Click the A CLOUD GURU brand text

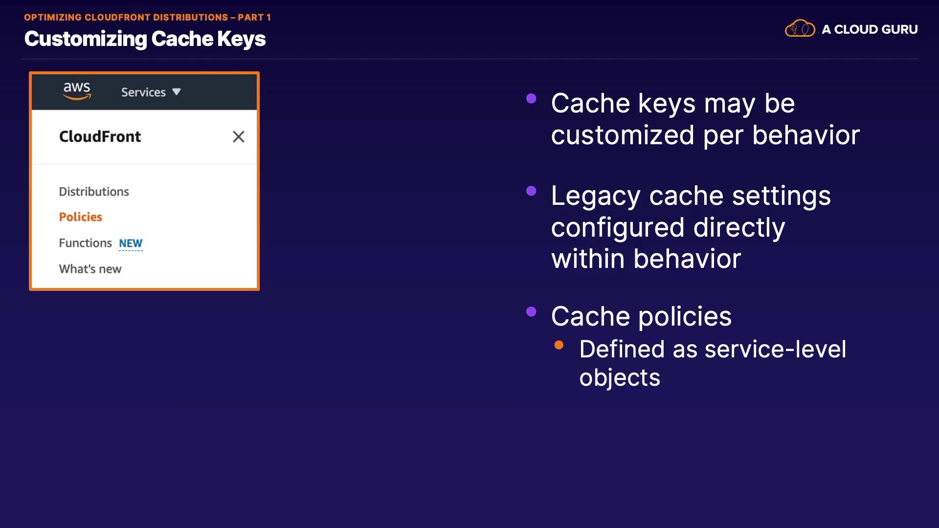coord(870,29)
